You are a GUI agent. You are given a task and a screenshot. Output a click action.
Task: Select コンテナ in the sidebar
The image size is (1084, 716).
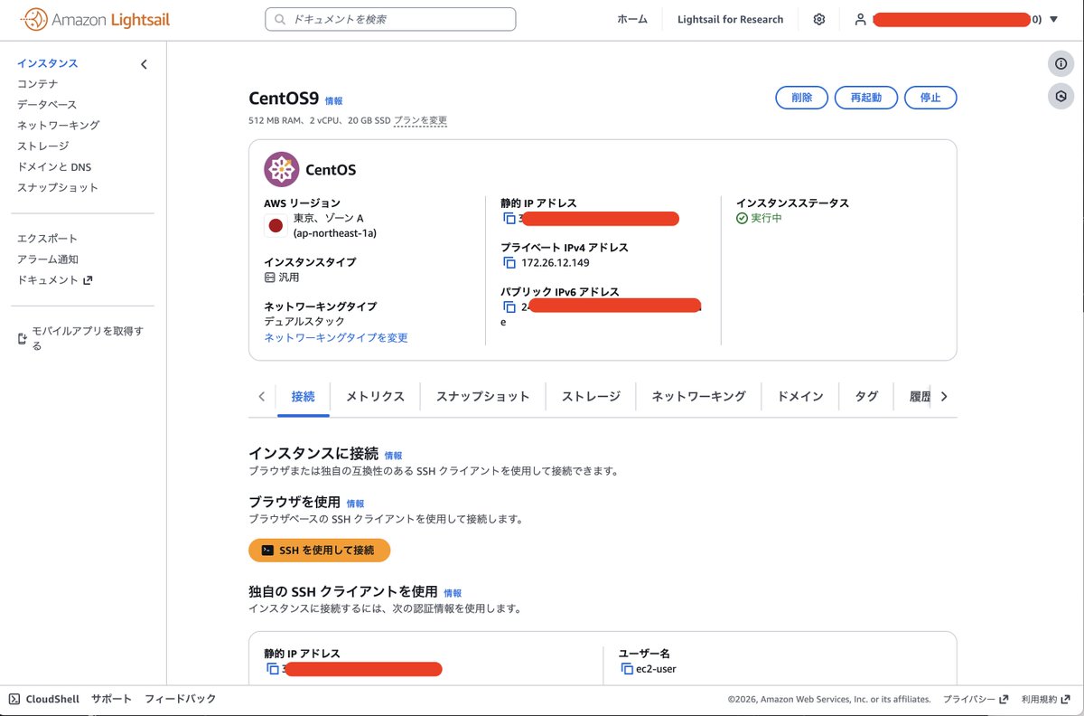pos(38,84)
